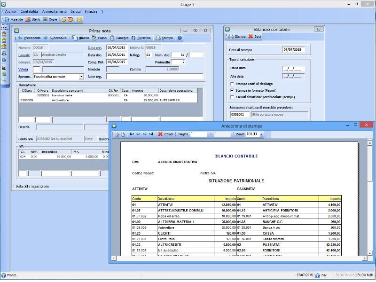The height and width of the screenshot is (282, 376).
Task: Uncheck Stampa in formato 'Report'
Action: pyautogui.click(x=232, y=90)
